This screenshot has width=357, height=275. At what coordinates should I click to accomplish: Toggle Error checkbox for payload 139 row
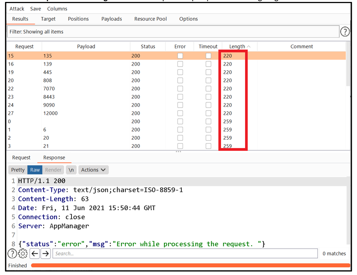click(x=180, y=64)
